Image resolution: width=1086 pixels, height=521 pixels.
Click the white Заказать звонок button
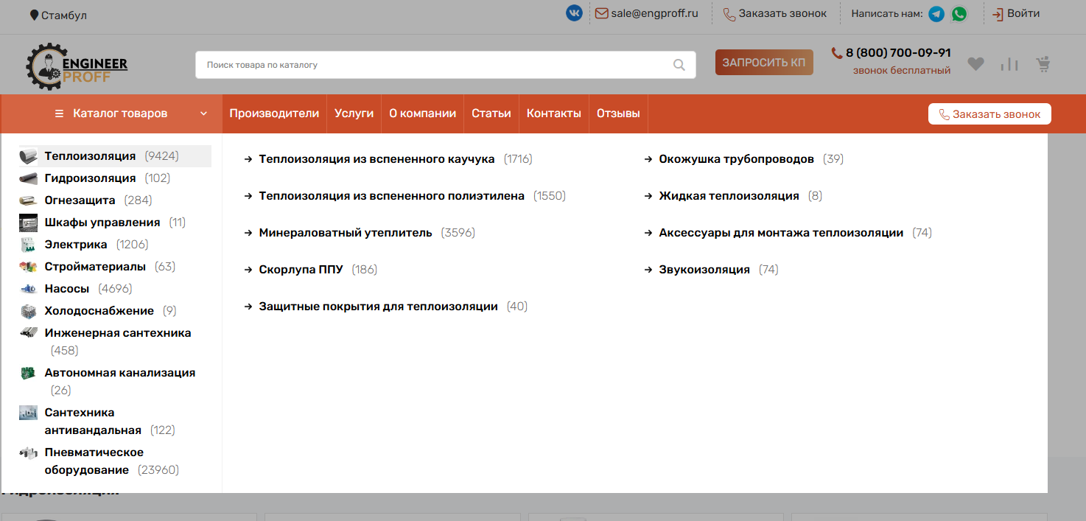click(x=989, y=114)
